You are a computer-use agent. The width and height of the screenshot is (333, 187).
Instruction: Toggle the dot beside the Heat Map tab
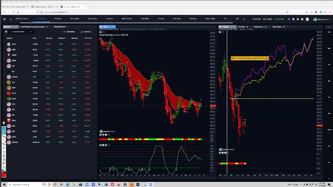pos(247,27)
